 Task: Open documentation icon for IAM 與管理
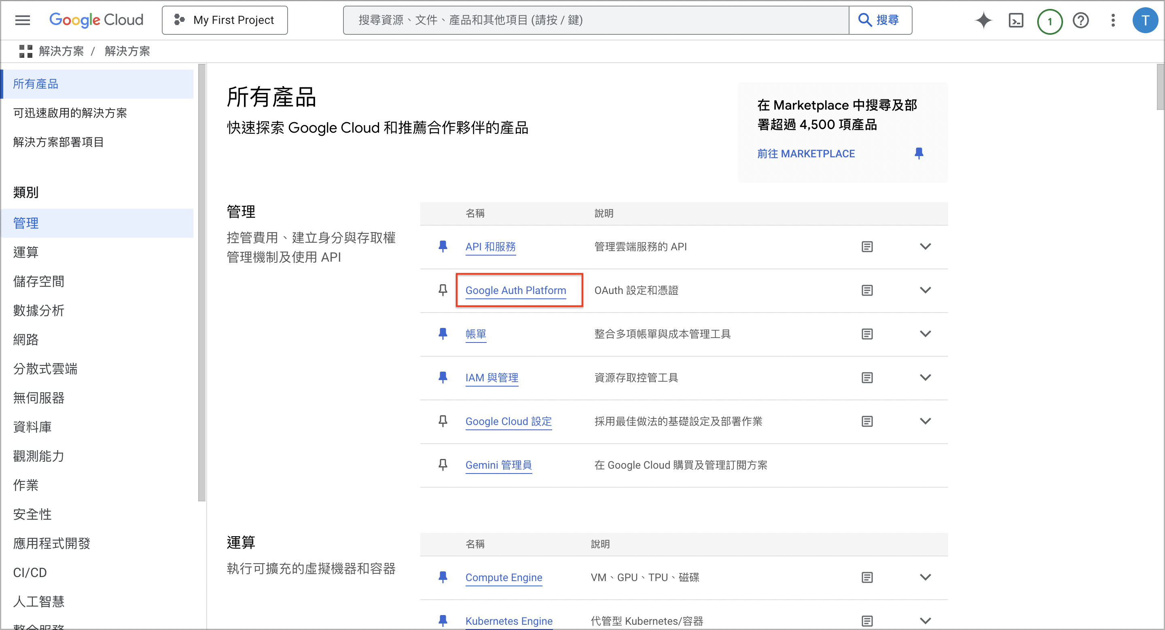[867, 377]
